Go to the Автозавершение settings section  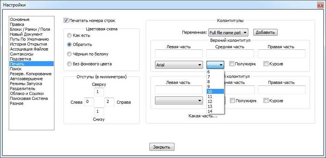click(x=26, y=79)
